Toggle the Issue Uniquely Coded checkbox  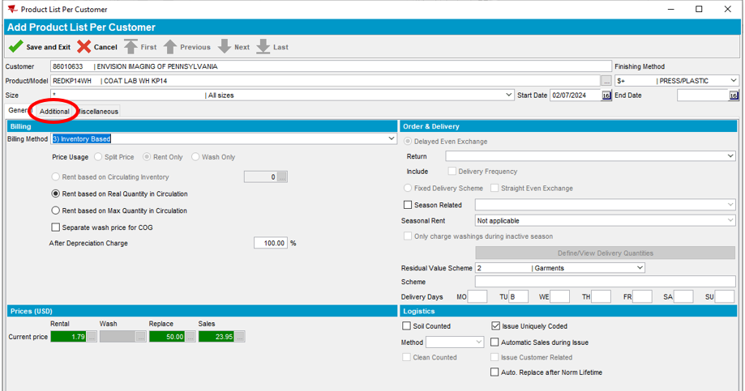pyautogui.click(x=496, y=326)
